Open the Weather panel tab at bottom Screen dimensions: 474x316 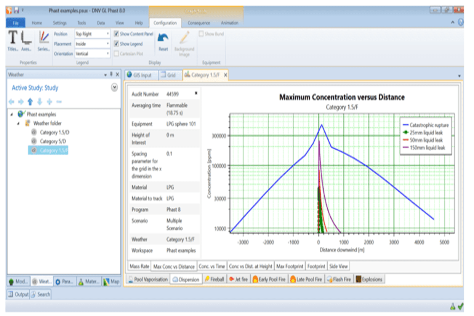(42, 281)
